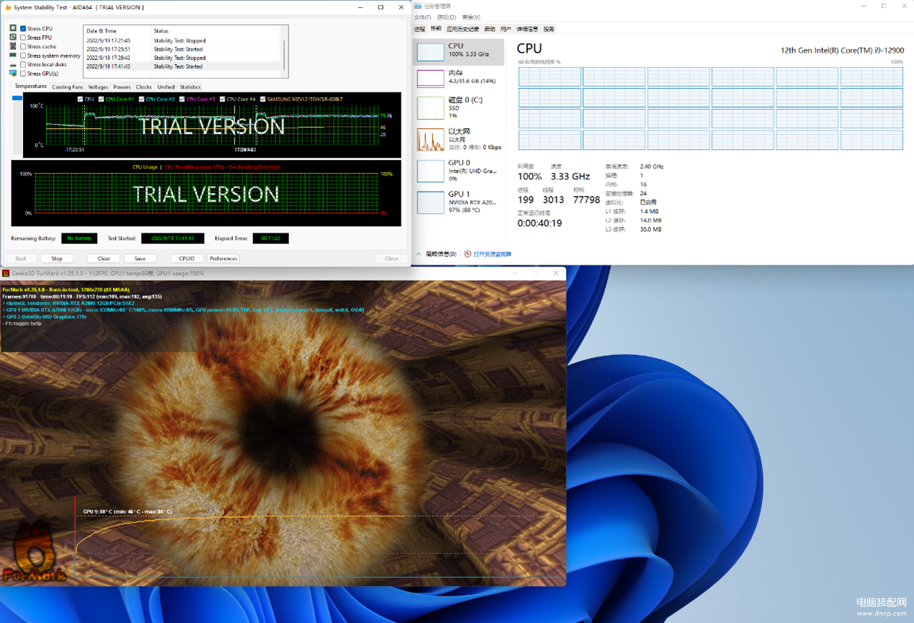Viewport: 914px width, 623px height.
Task: Click the resource monitor icon link
Action: coord(488,254)
